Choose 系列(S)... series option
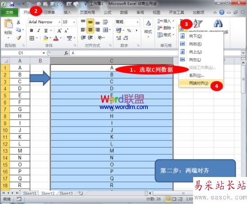This screenshot has width=247, height=204. (201, 76)
